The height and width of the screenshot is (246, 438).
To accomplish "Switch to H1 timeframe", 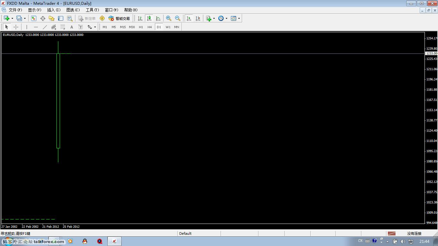I will tap(141, 27).
